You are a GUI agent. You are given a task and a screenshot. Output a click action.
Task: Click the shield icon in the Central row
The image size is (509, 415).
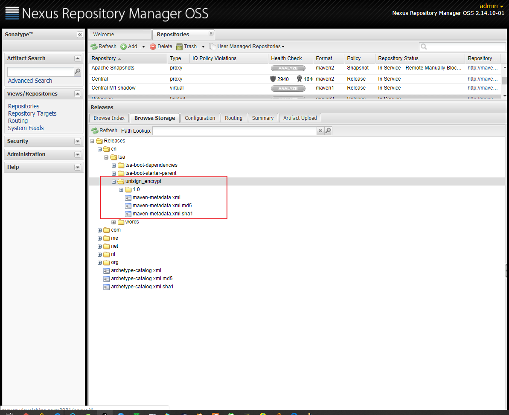click(273, 79)
